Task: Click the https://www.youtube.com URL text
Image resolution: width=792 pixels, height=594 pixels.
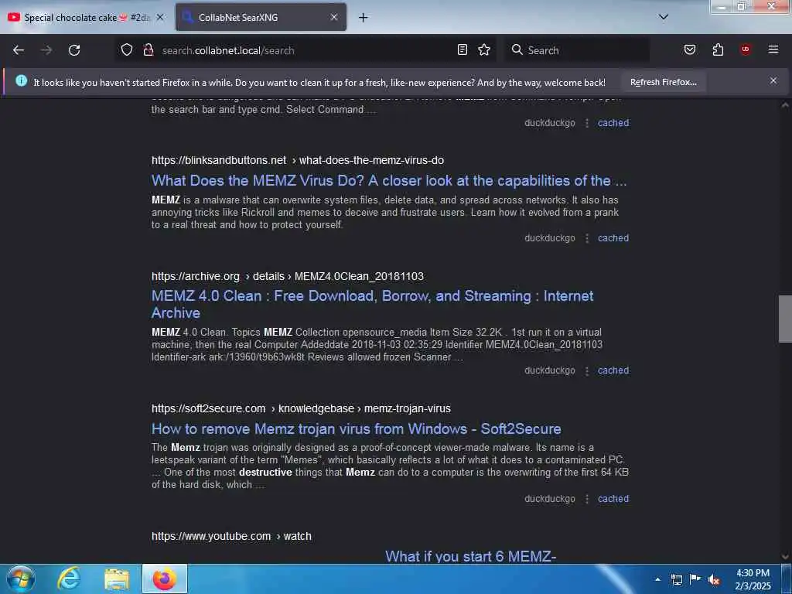Action: 211,536
